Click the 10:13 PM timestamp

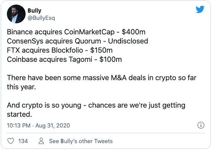tap(19, 126)
